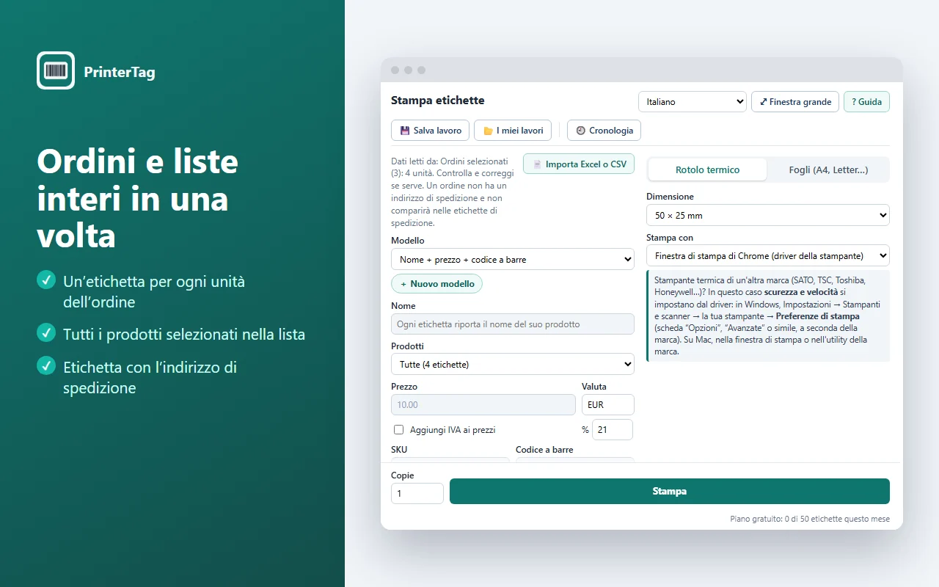
Task: Click the Ordini e liste interi in una volta headline
Action: tap(138, 198)
